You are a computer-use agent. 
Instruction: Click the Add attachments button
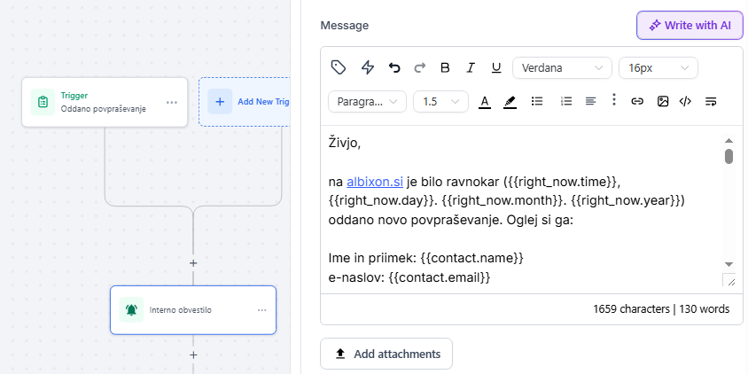point(386,354)
